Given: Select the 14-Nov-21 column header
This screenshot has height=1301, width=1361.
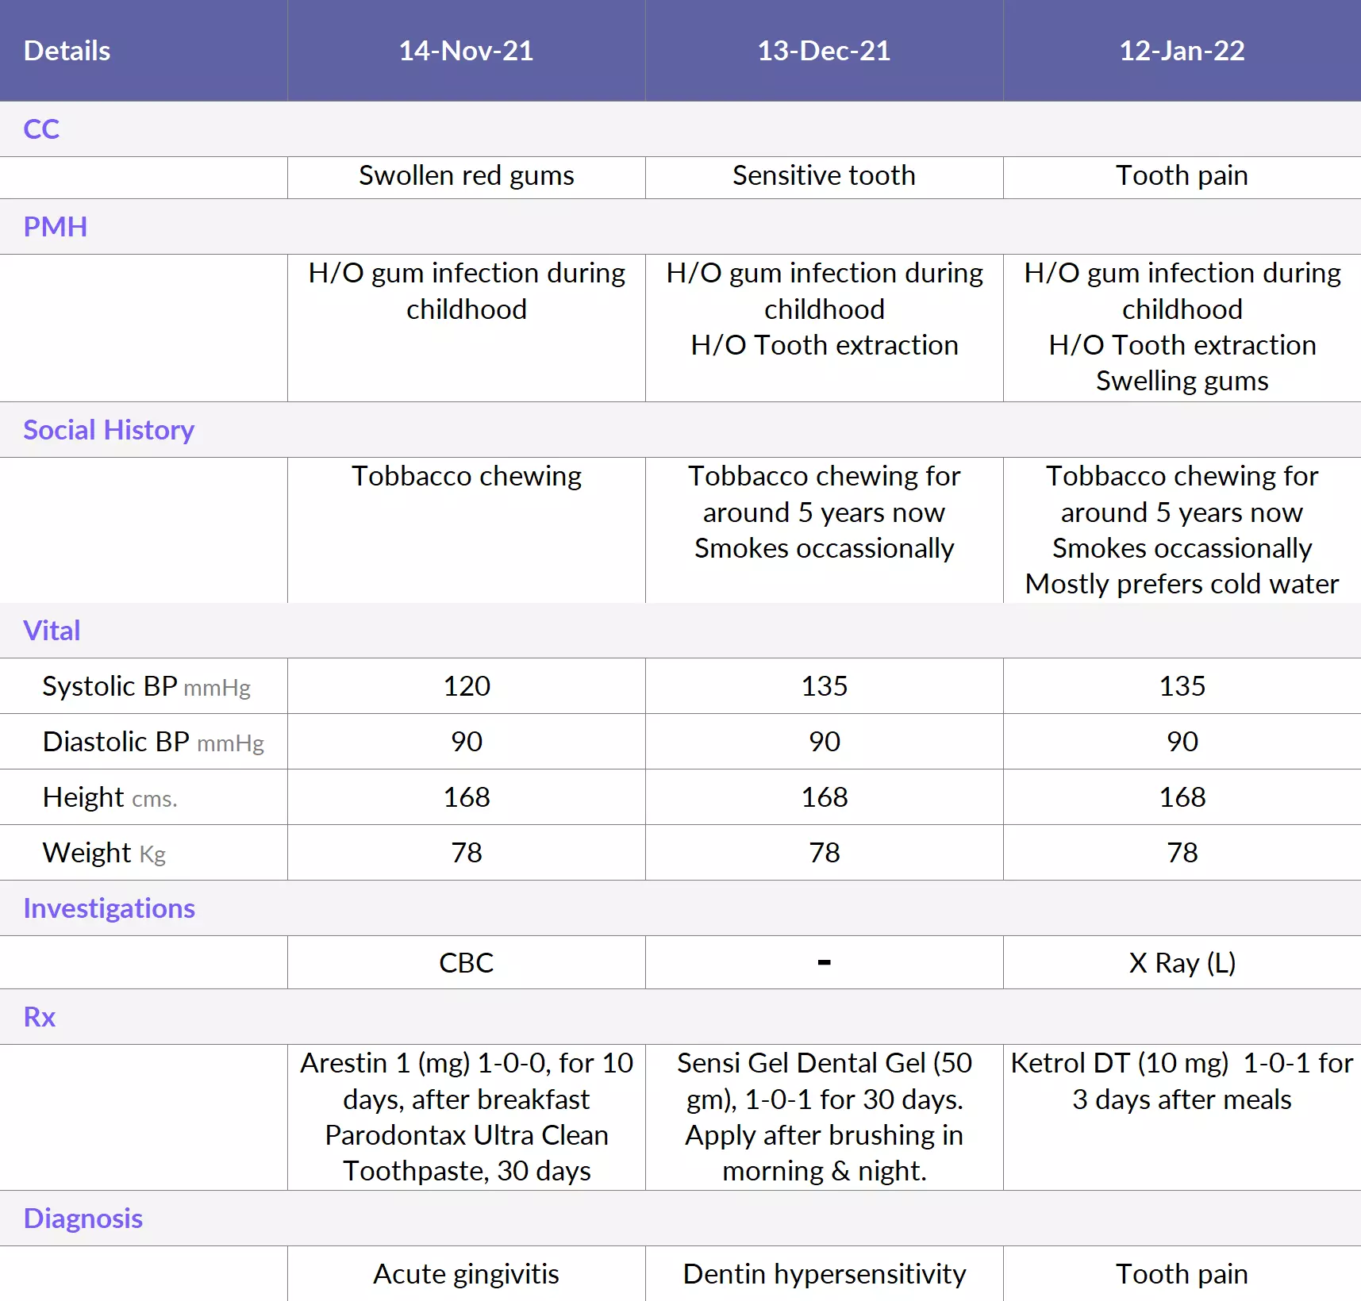Looking at the screenshot, I should pos(467,51).
